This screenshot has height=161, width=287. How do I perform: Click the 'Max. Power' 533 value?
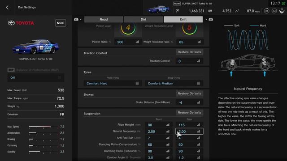pos(61,90)
